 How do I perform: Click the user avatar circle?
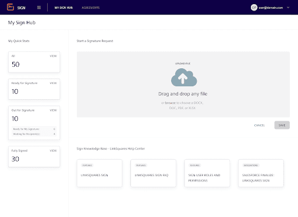click(254, 8)
